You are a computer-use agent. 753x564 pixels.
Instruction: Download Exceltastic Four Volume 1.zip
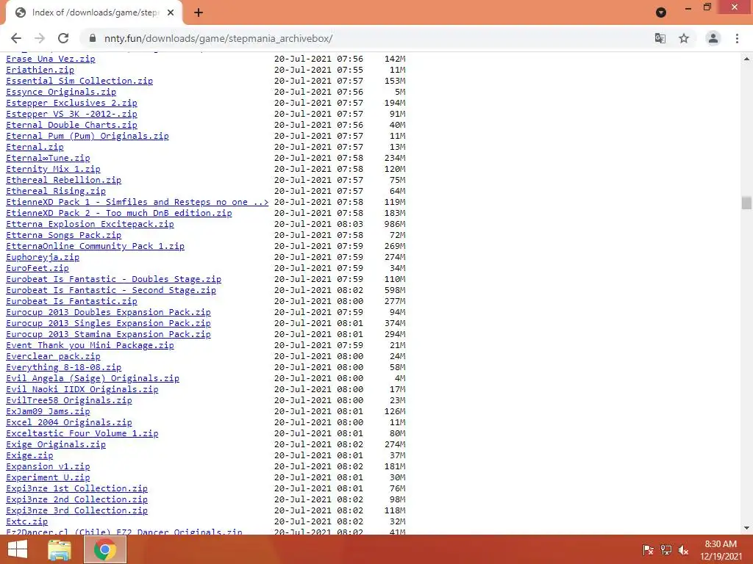pos(82,433)
